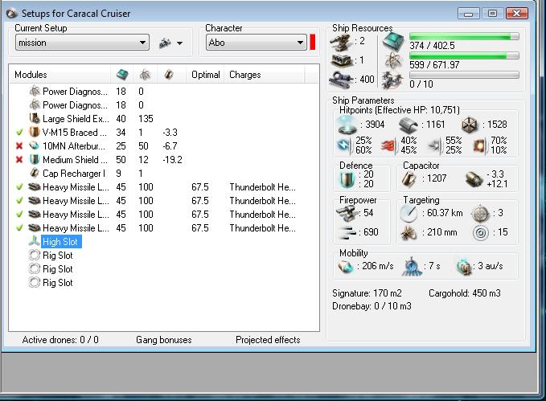Click the calibration icon showing 400
546x401 pixels.
(x=340, y=80)
